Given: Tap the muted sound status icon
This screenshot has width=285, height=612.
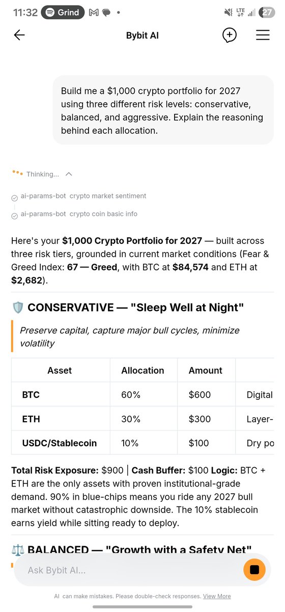Looking at the screenshot, I should pyautogui.click(x=227, y=12).
